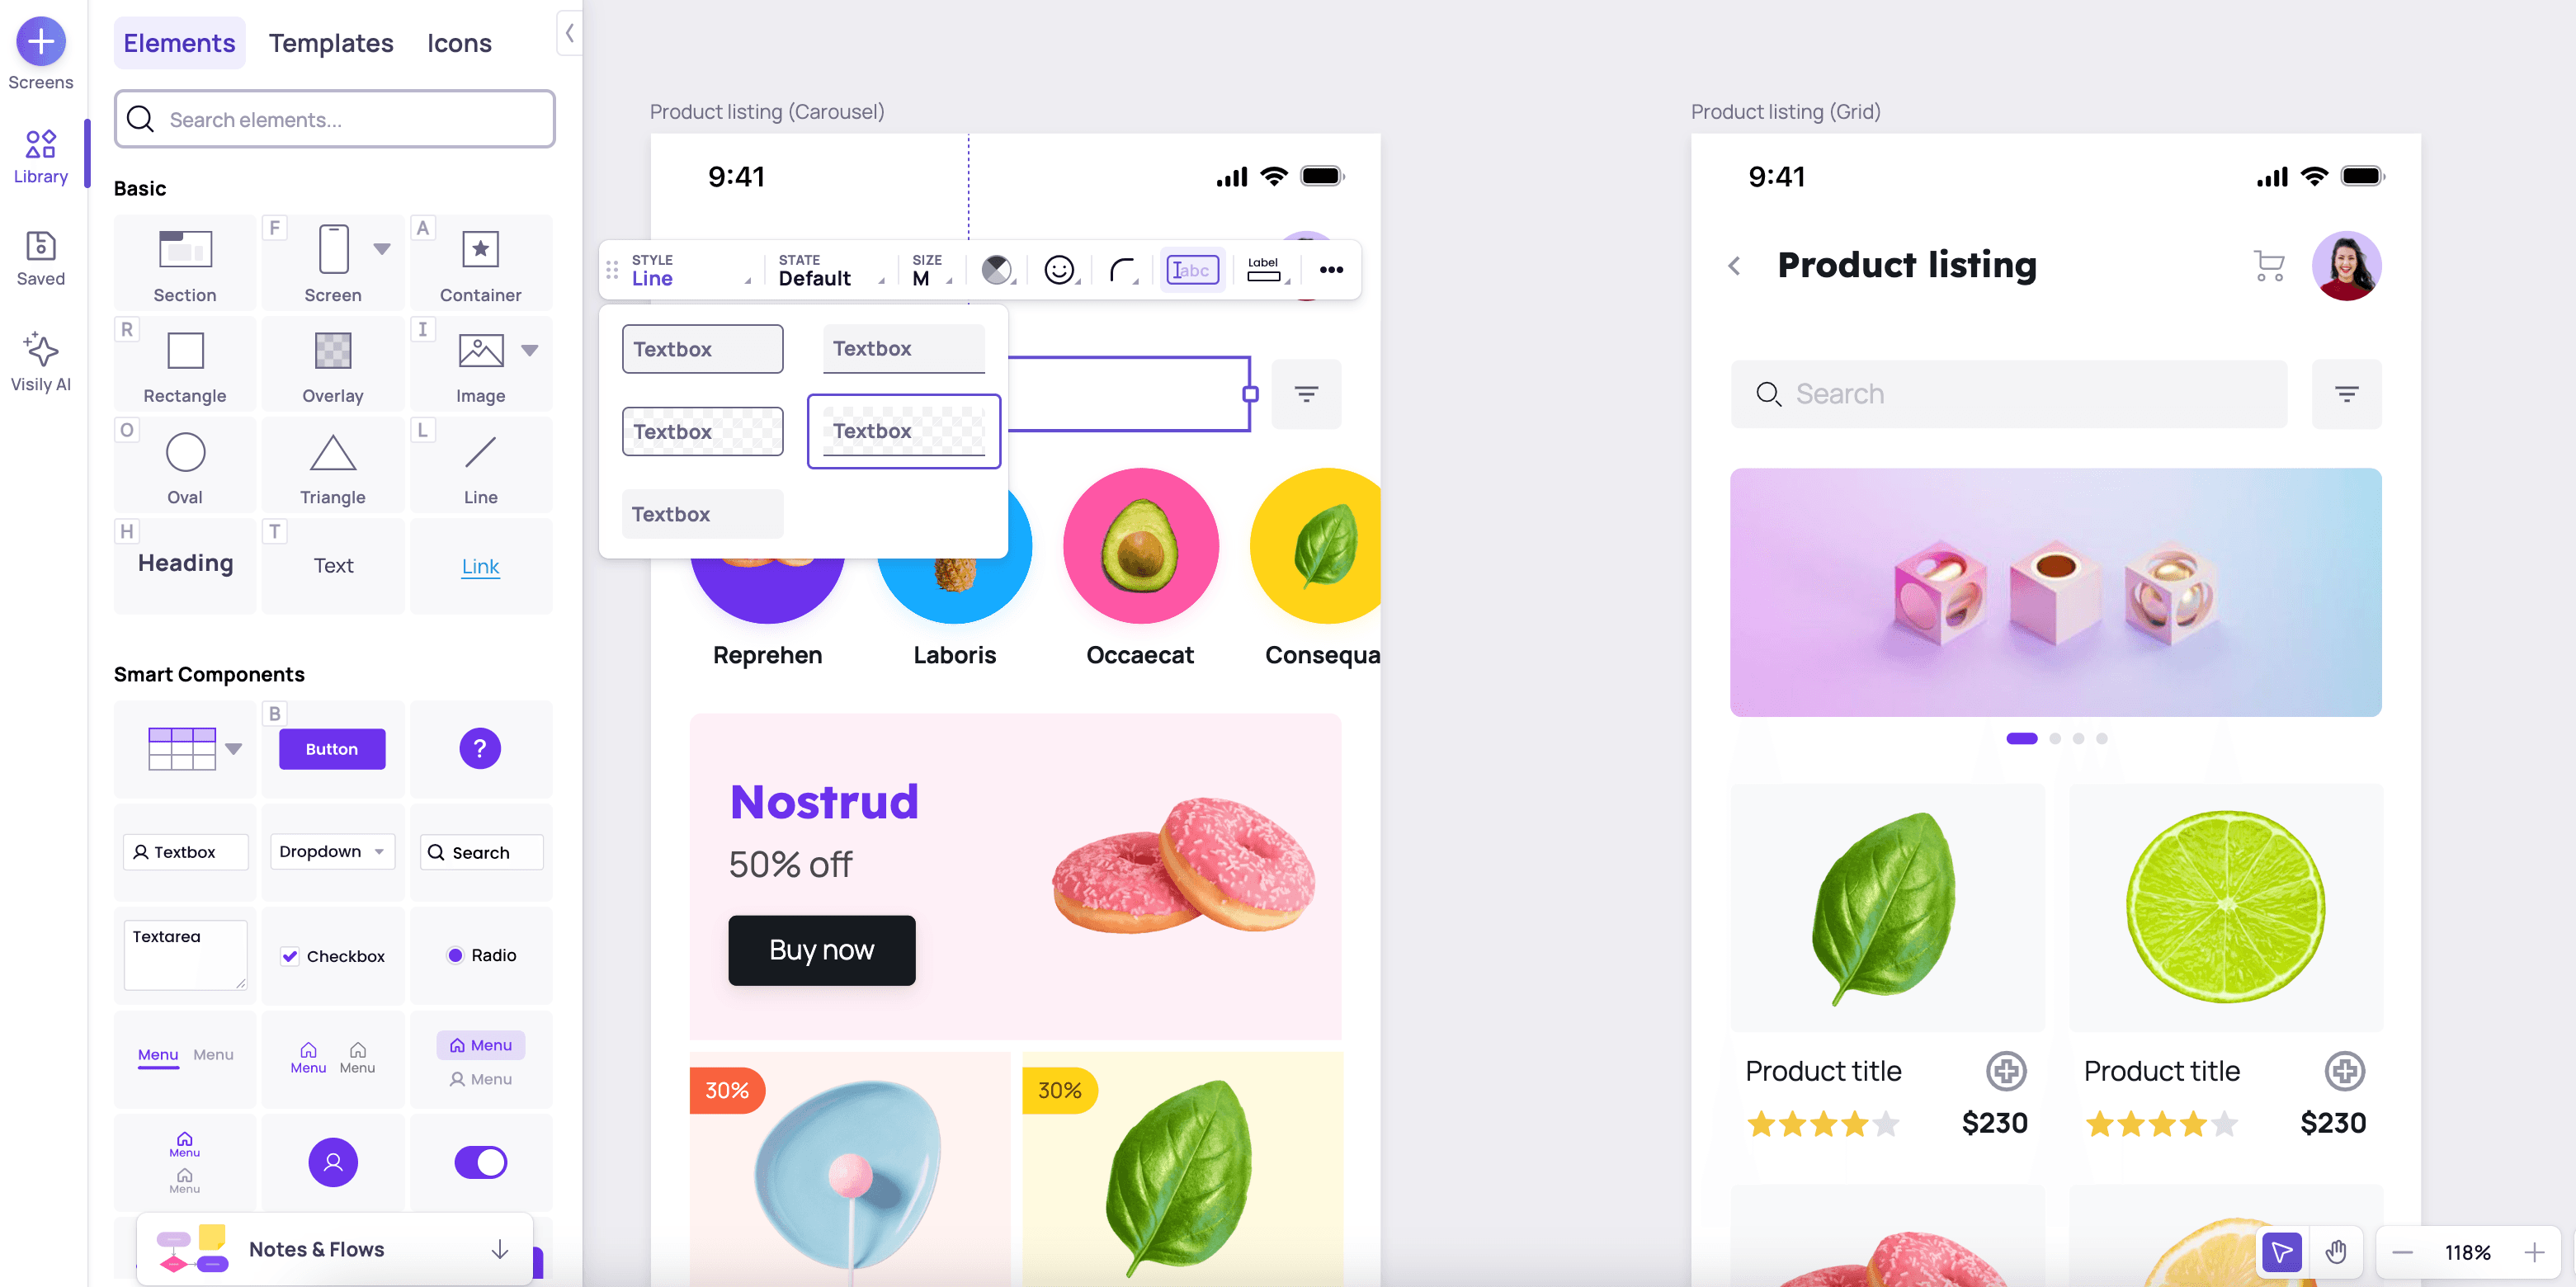2576x1287 pixels.
Task: Expand the Image element options
Action: coord(529,350)
